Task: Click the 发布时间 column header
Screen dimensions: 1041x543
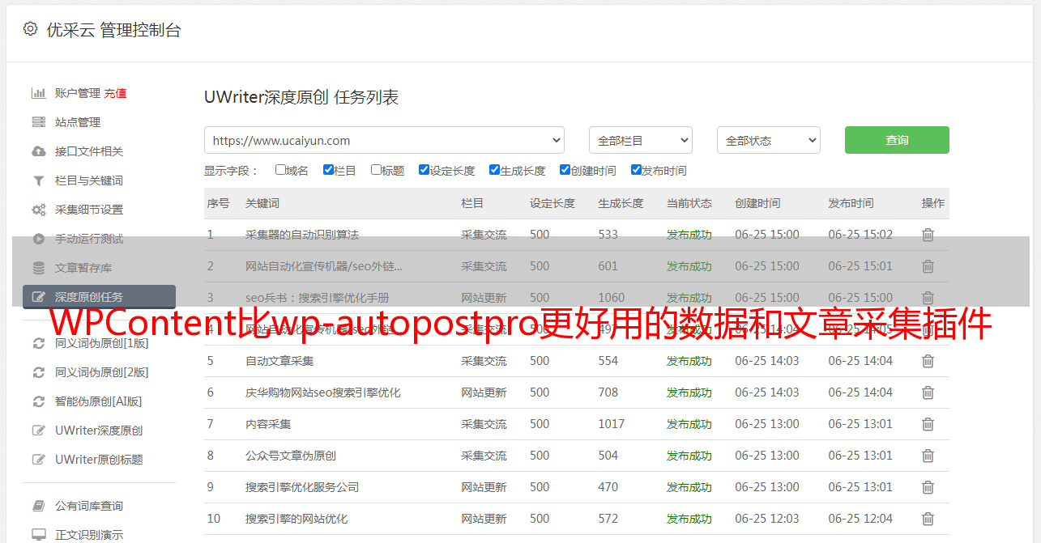Action: point(851,203)
